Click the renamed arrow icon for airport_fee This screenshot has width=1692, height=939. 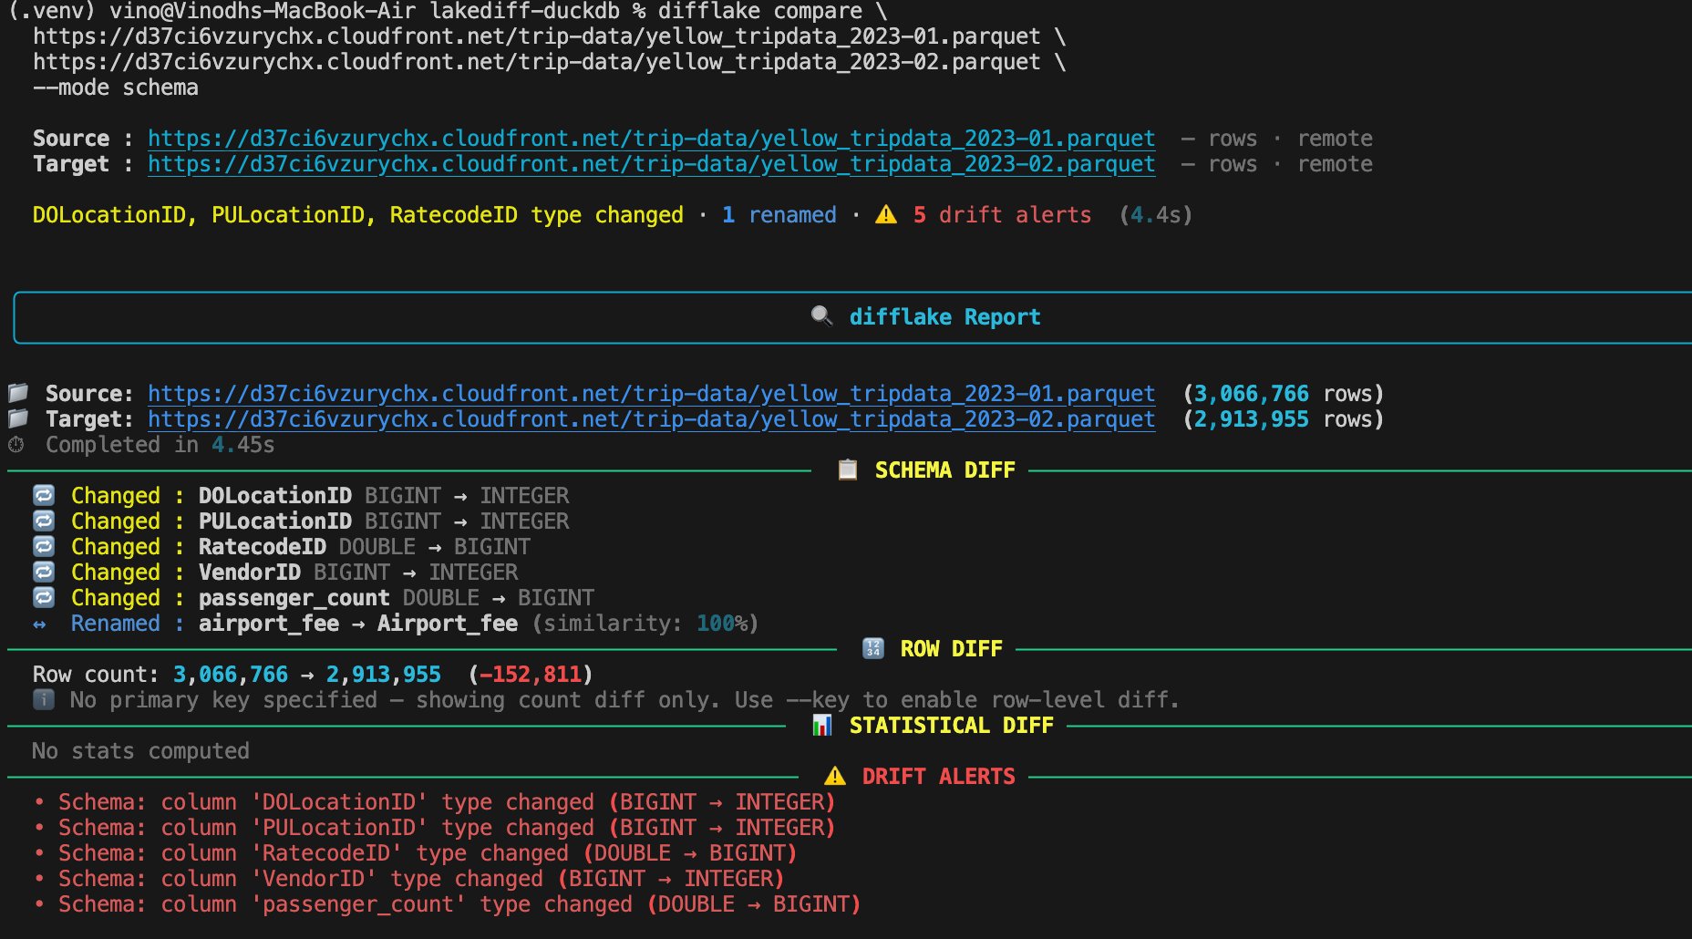39,624
